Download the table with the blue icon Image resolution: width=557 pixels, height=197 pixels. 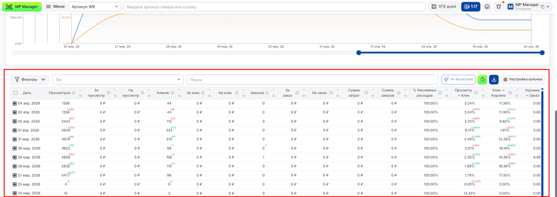pos(494,79)
